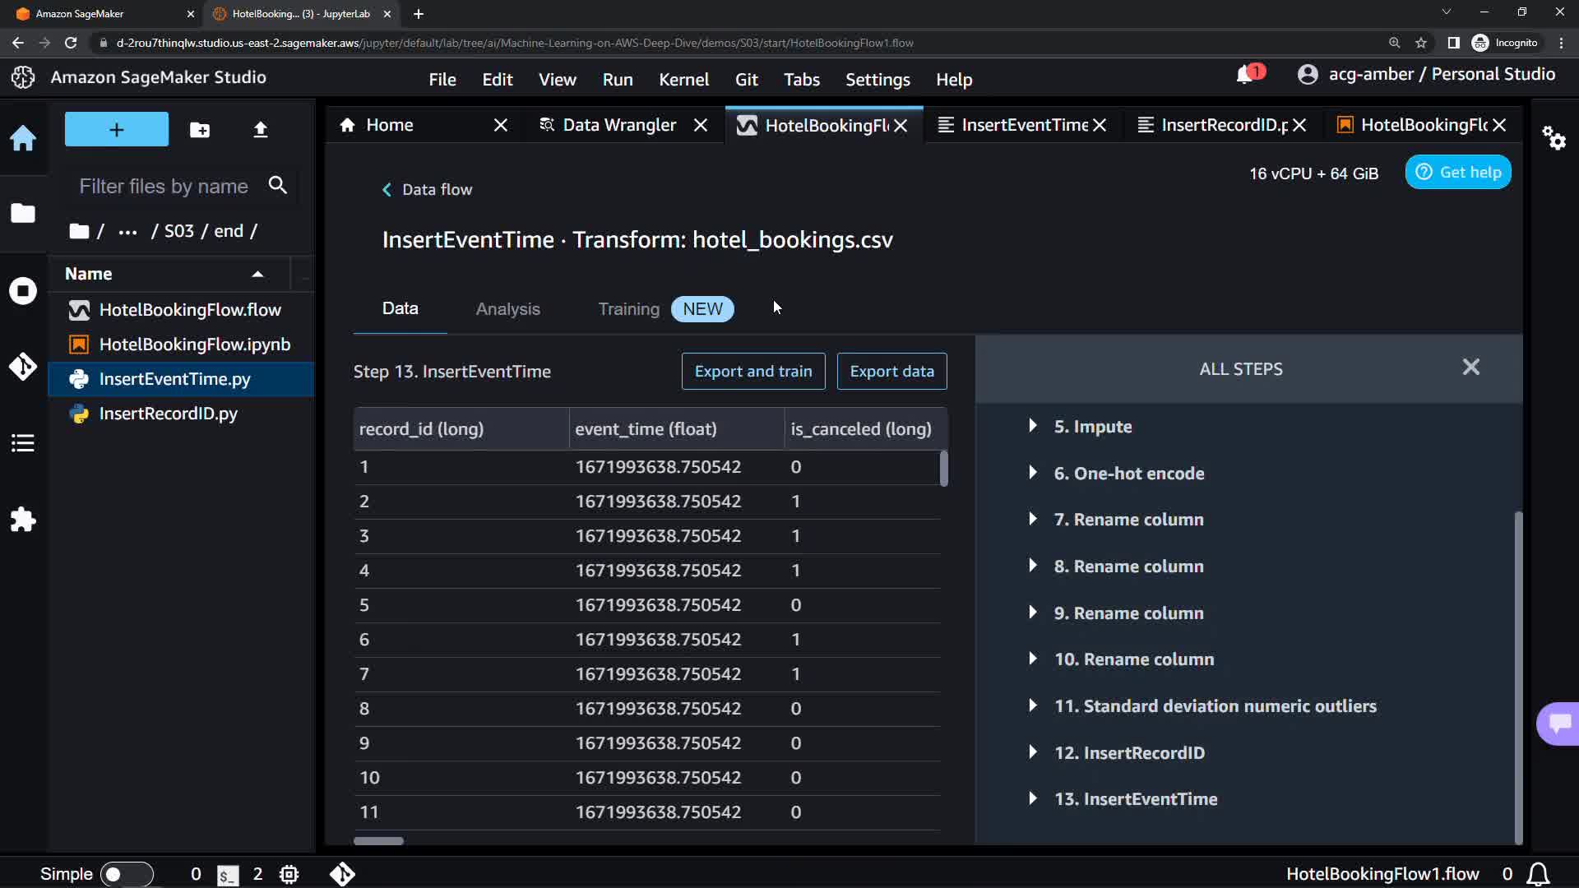Click the Filter files by name field
This screenshot has width=1579, height=888.
coord(164,187)
